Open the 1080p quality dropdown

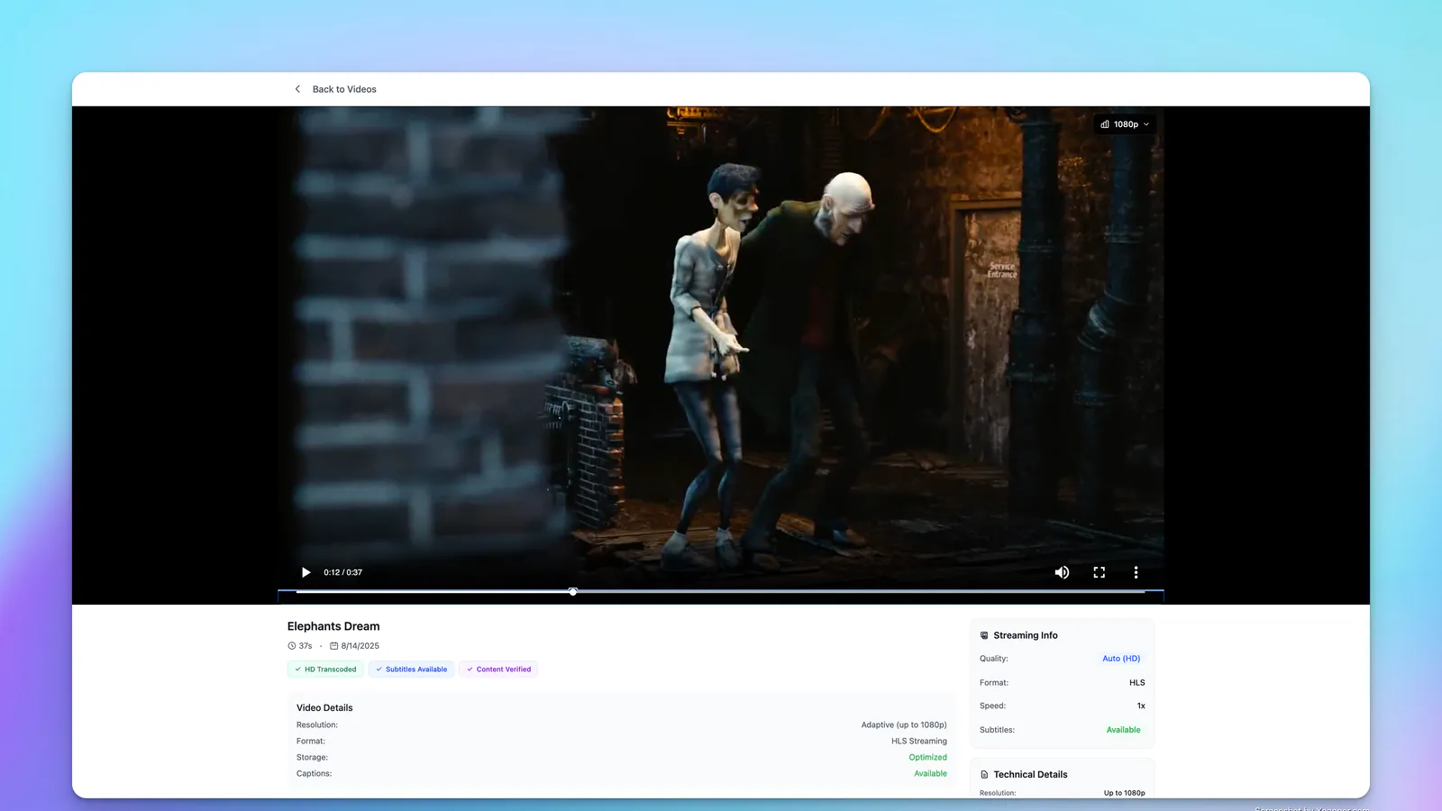pos(1125,124)
